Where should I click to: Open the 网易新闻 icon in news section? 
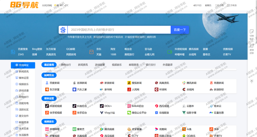pos(211,83)
